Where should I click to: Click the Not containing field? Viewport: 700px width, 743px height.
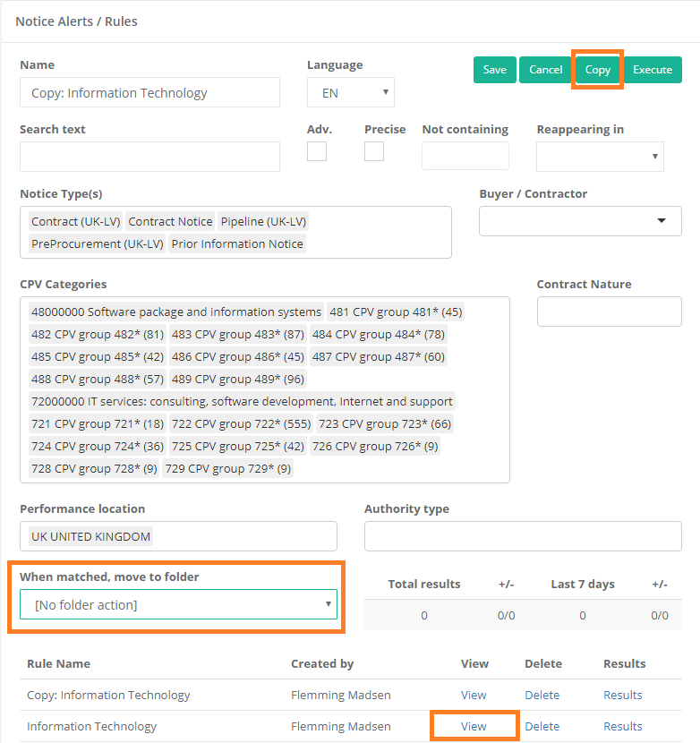coord(465,156)
